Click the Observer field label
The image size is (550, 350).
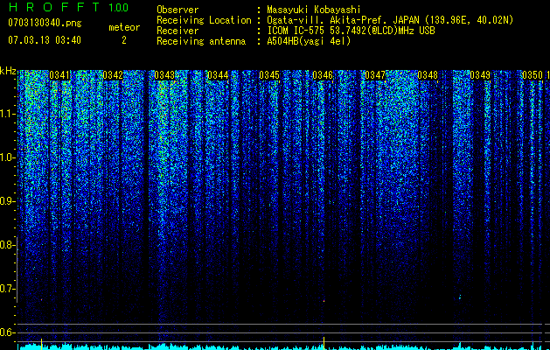178,10
